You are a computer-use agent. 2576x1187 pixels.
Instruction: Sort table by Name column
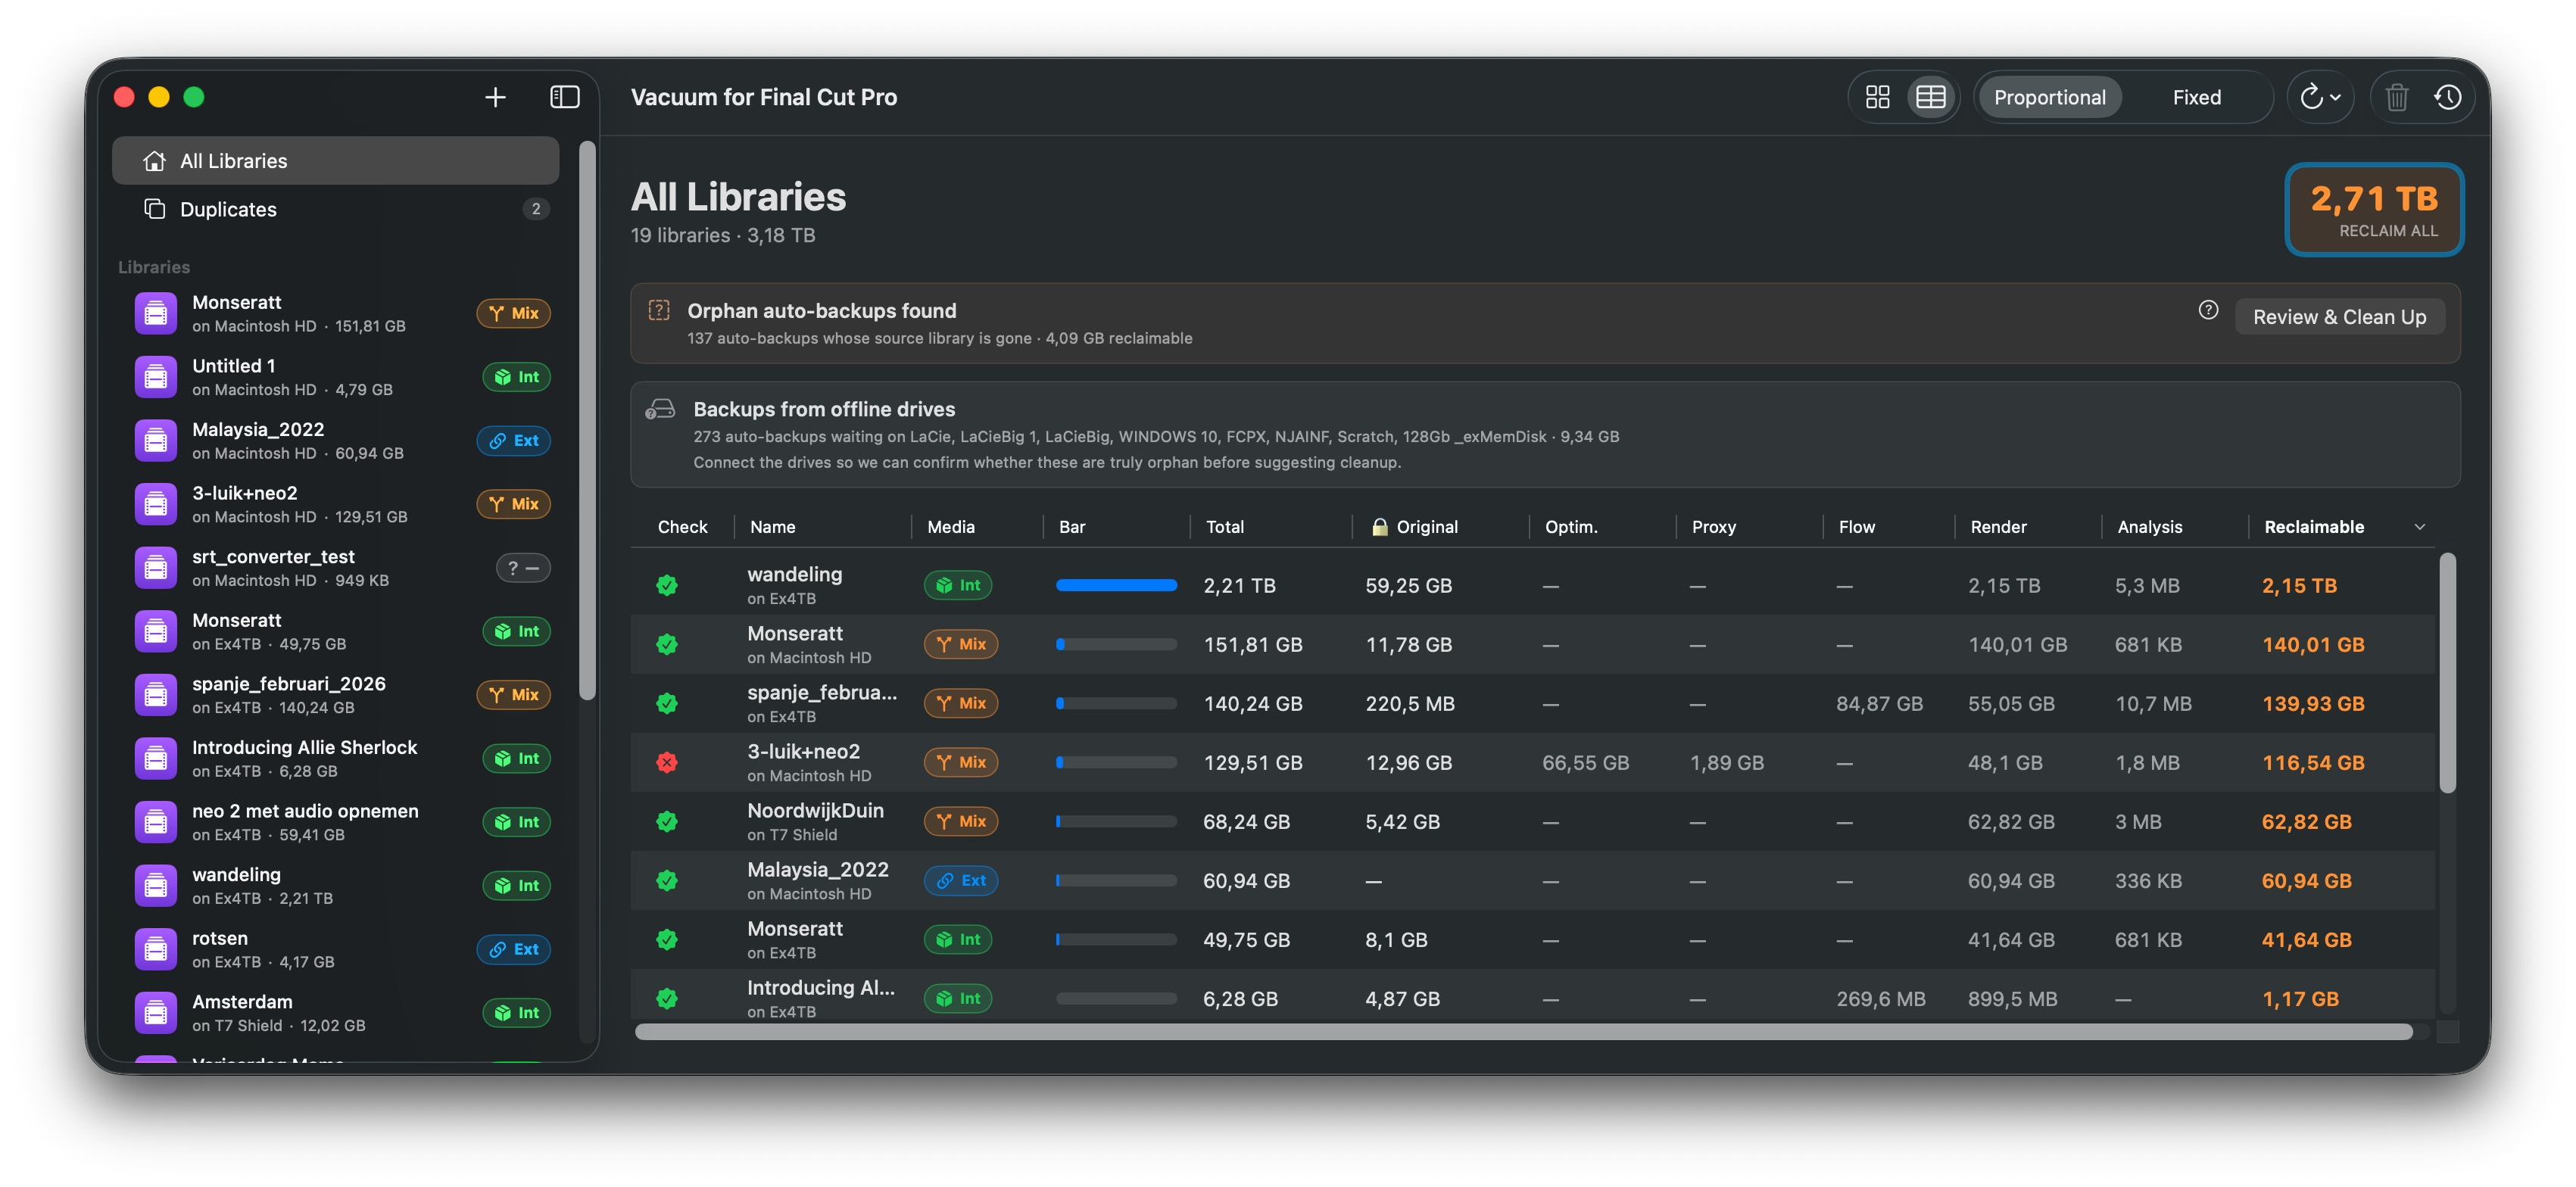click(772, 527)
